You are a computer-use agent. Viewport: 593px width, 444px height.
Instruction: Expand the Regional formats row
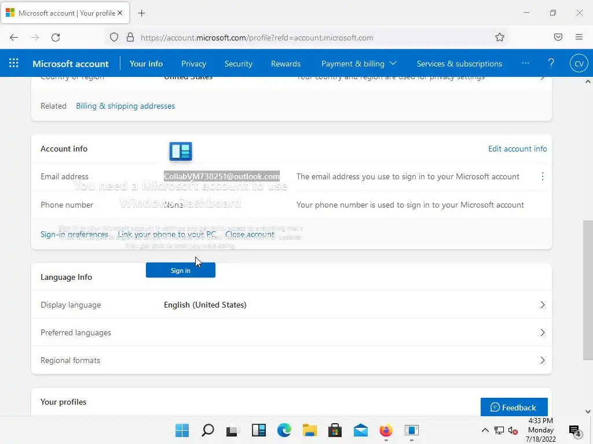coord(291,360)
